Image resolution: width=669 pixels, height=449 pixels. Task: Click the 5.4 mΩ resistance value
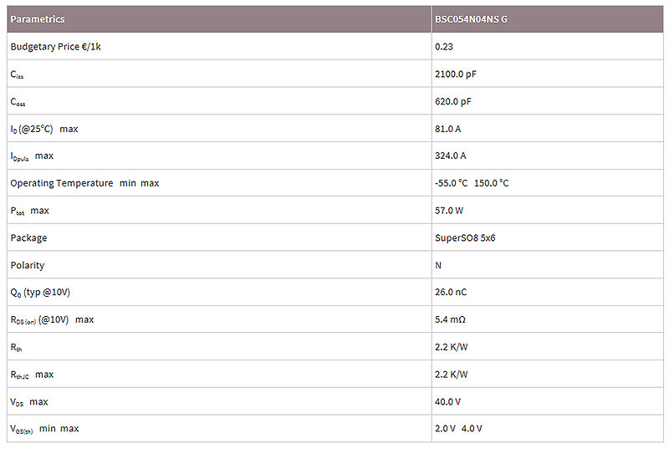451,319
